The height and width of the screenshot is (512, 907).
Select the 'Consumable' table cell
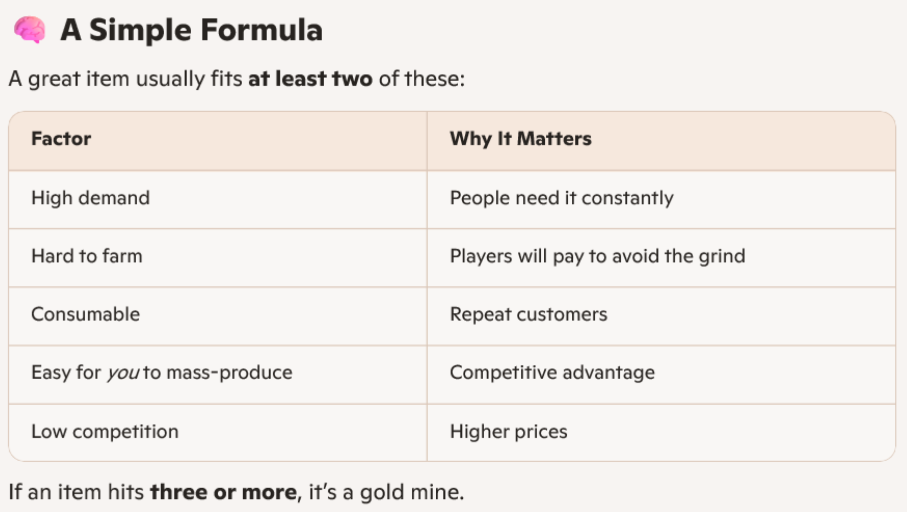[x=86, y=314]
